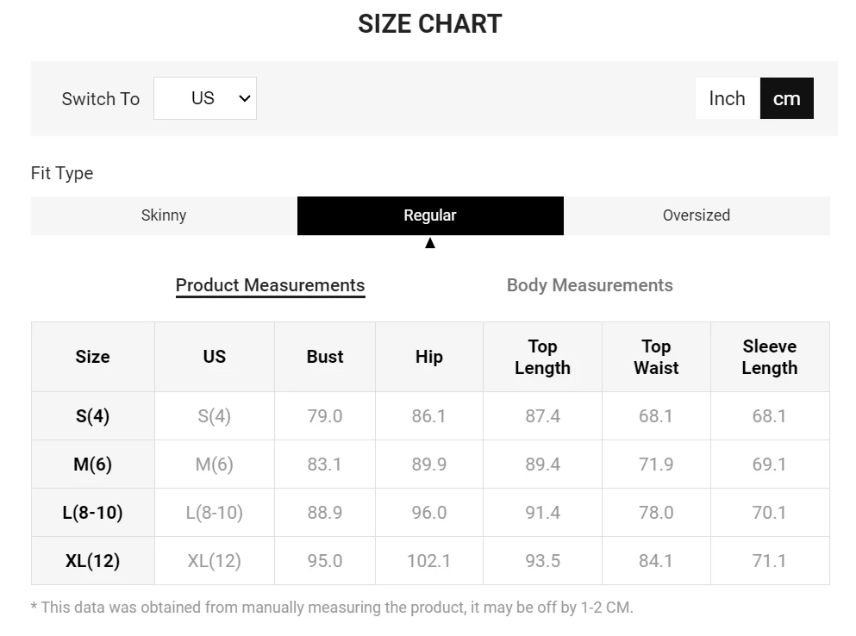This screenshot has height=636, width=856.
Task: Select the S(4) size row label
Action: tap(92, 416)
